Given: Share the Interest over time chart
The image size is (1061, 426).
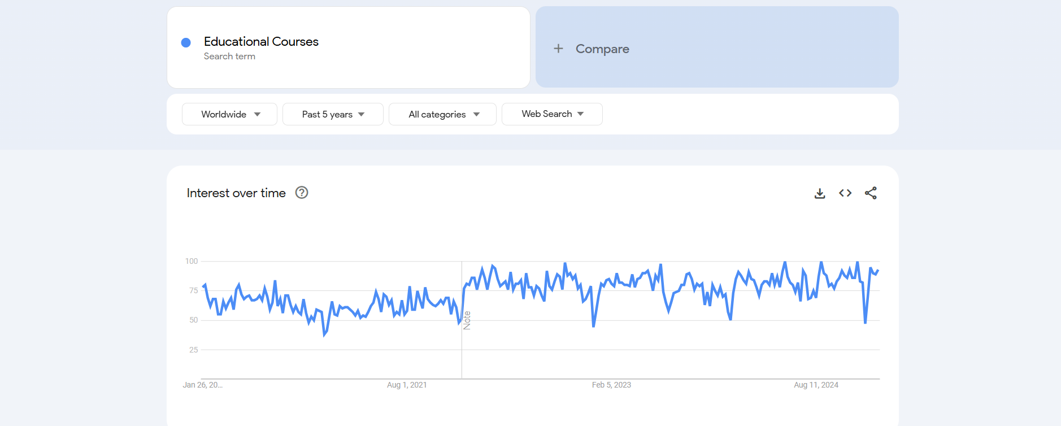Looking at the screenshot, I should 871,193.
